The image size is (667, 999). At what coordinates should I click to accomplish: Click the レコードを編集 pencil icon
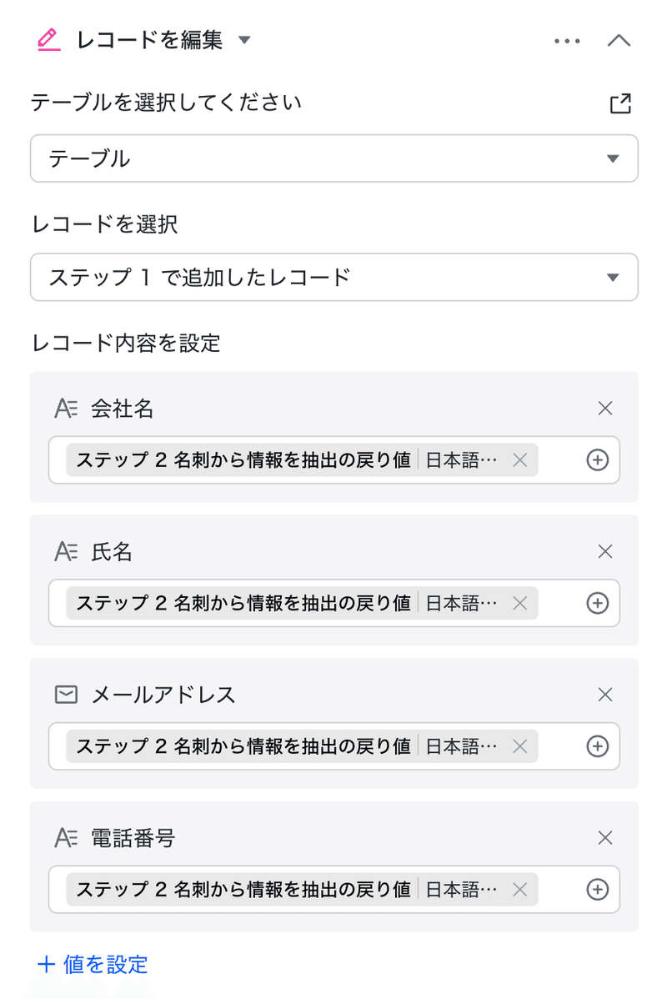[49, 39]
